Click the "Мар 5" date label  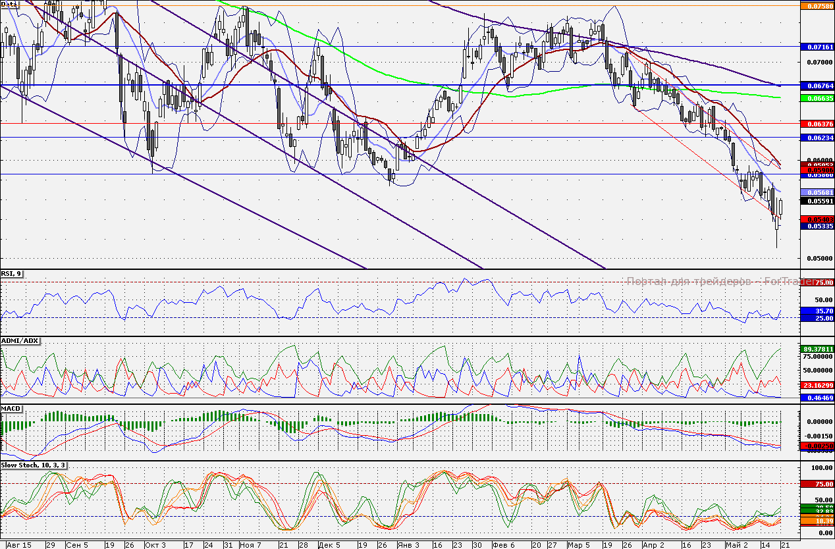[579, 545]
